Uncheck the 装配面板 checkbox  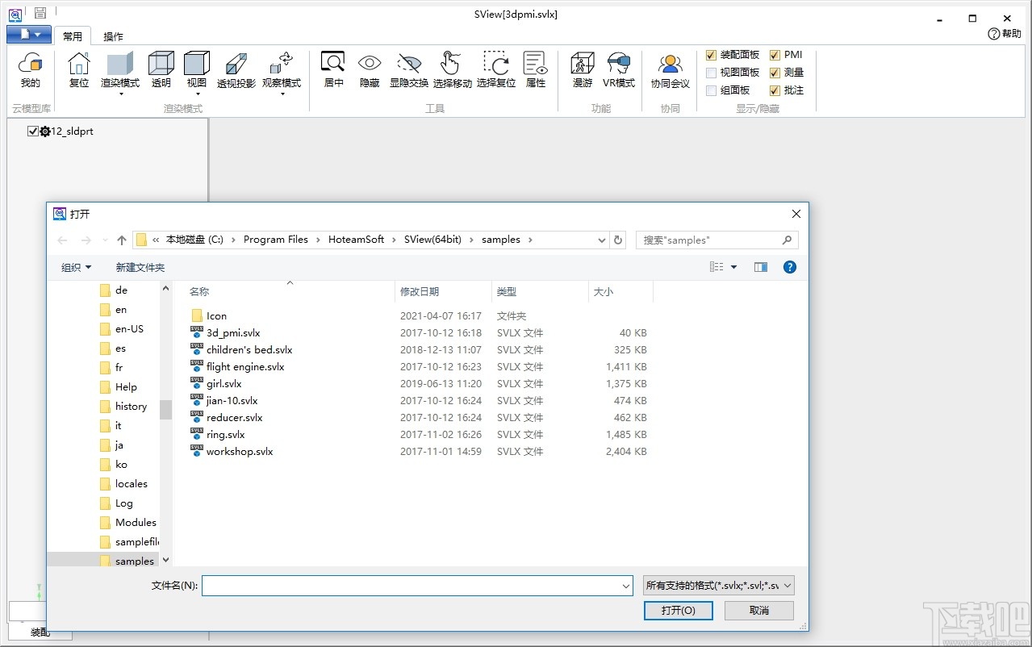pyautogui.click(x=711, y=55)
